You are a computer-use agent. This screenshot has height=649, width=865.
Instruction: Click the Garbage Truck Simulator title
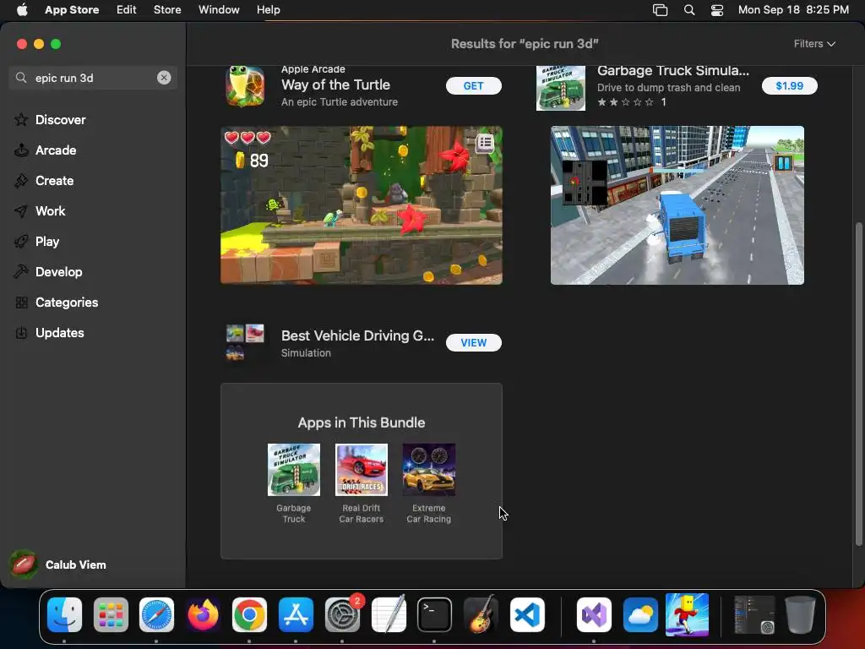point(673,71)
